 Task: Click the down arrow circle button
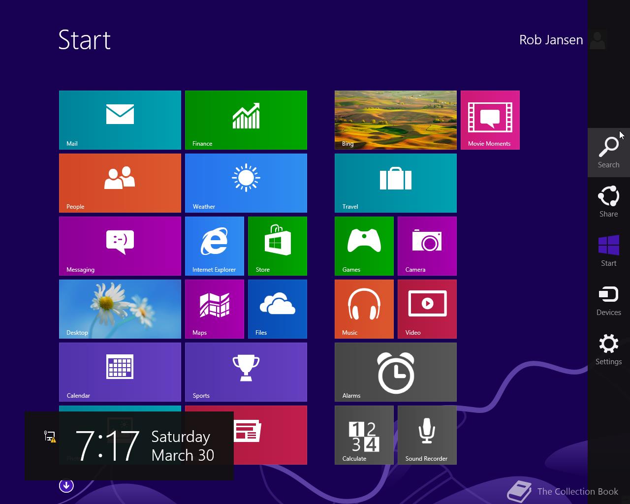(66, 486)
